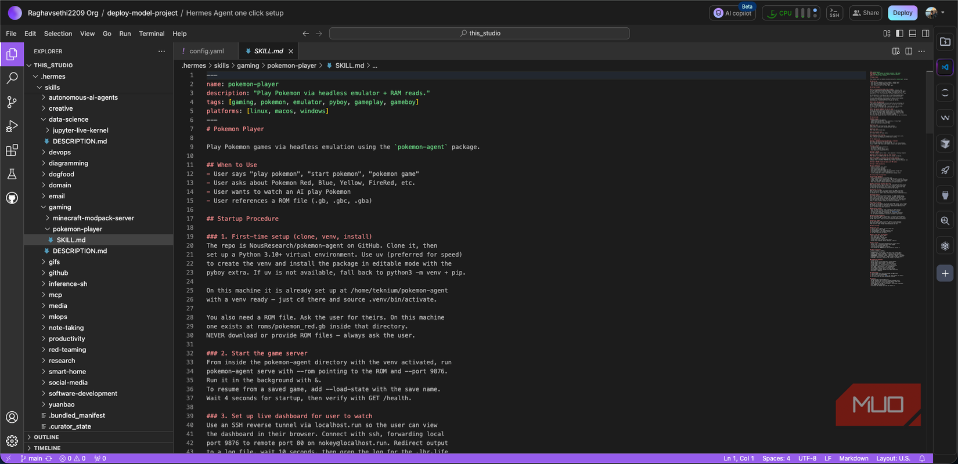Open Explorer Views and More Actions ellipsis
The height and width of the screenshot is (464, 958).
tap(161, 51)
